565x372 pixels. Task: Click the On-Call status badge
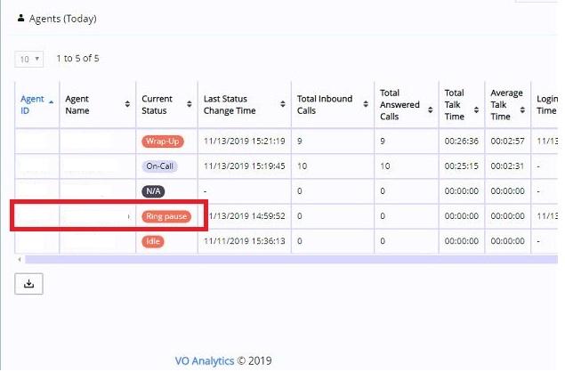(x=162, y=166)
